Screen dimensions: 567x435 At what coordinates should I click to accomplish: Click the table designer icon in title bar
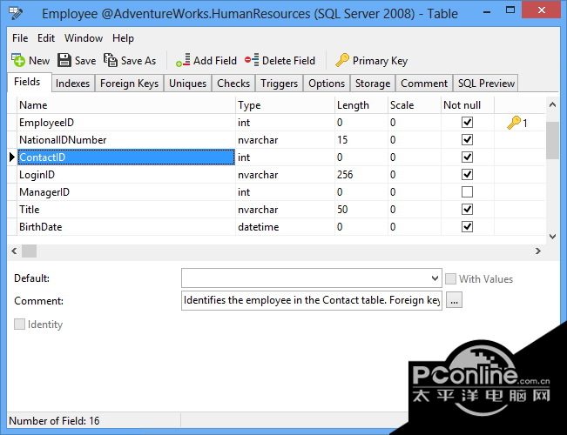pos(16,13)
